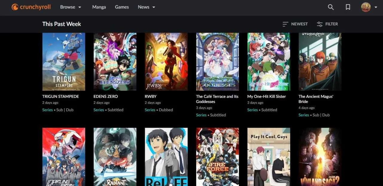Click the EDENS ZERO title link

tap(106, 96)
